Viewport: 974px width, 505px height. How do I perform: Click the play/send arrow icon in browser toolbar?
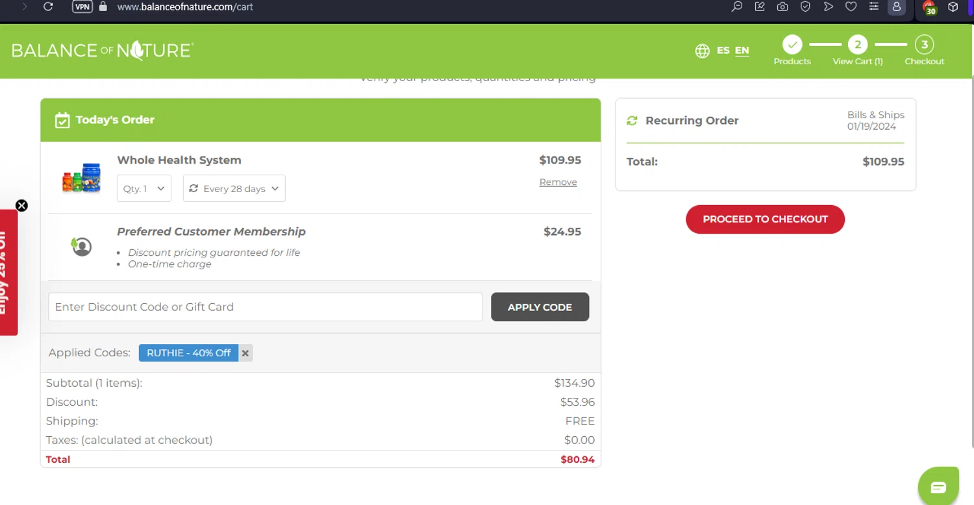828,6
